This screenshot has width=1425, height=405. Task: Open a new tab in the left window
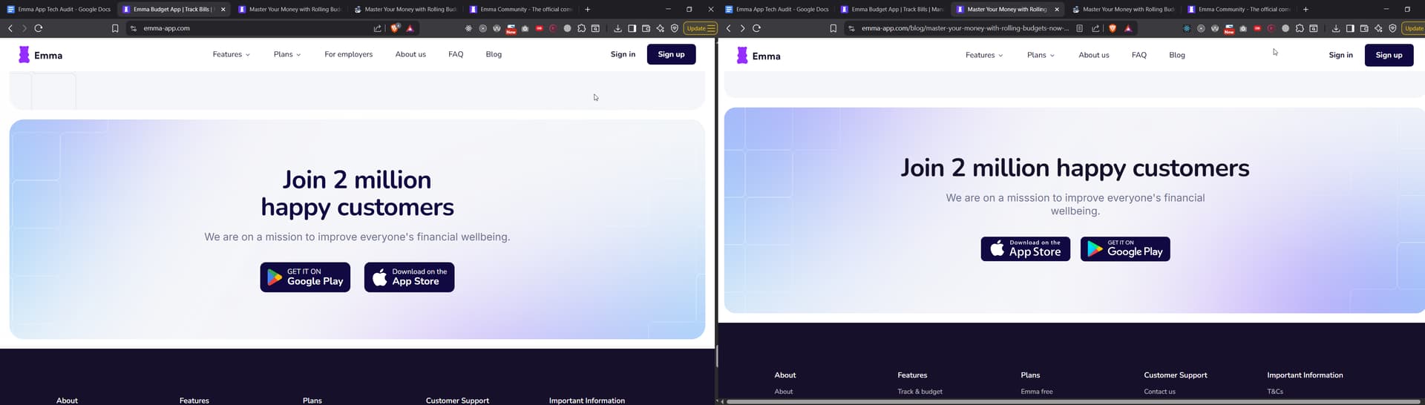point(587,9)
